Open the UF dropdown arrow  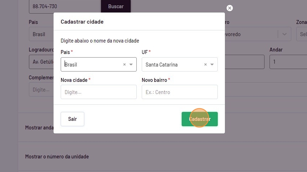(x=212, y=65)
